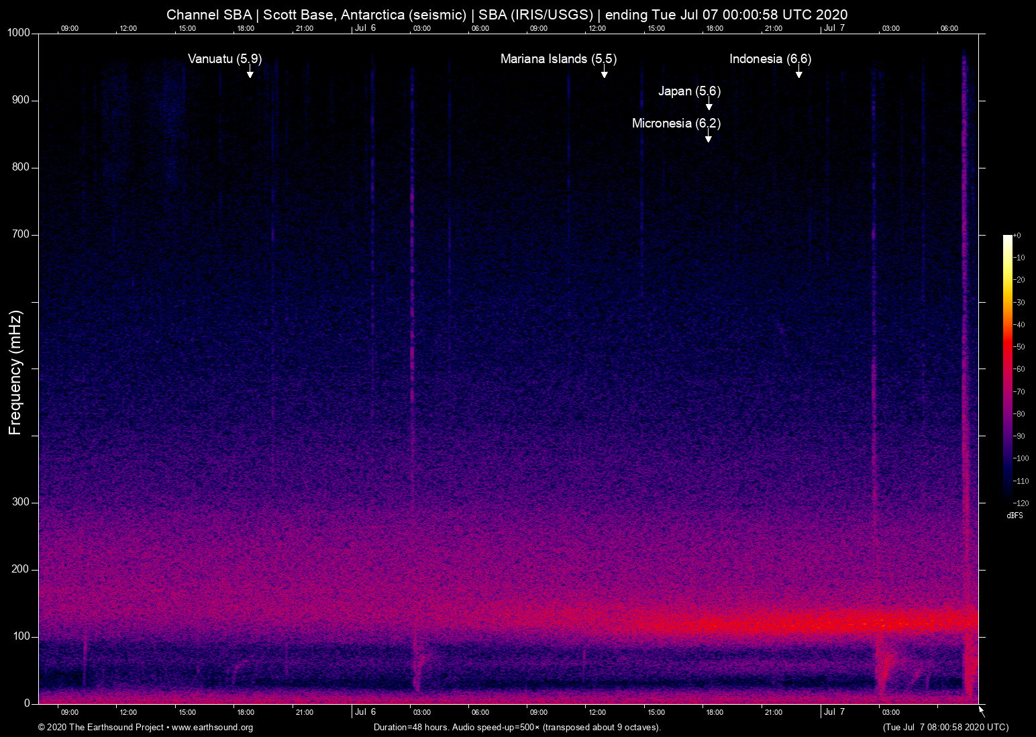Image resolution: width=1036 pixels, height=737 pixels.
Task: Click the Jul 7 label on bottom time axis
Action: pyautogui.click(x=835, y=711)
